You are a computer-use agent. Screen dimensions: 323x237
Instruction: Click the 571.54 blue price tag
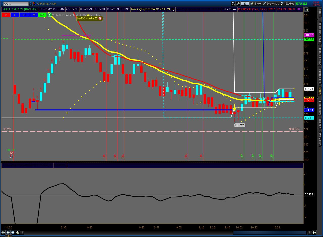309,110
